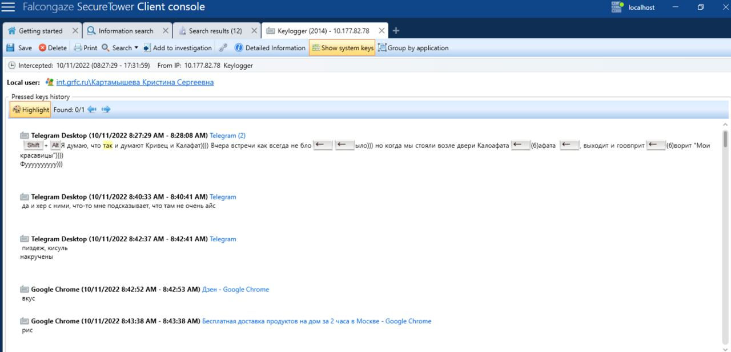Open Бесплатная доставка продуктов Chrome link
This screenshot has height=352, width=731.
(317, 321)
